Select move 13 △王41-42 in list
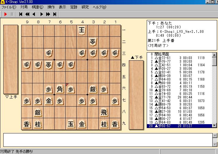 click(x=180, y=101)
